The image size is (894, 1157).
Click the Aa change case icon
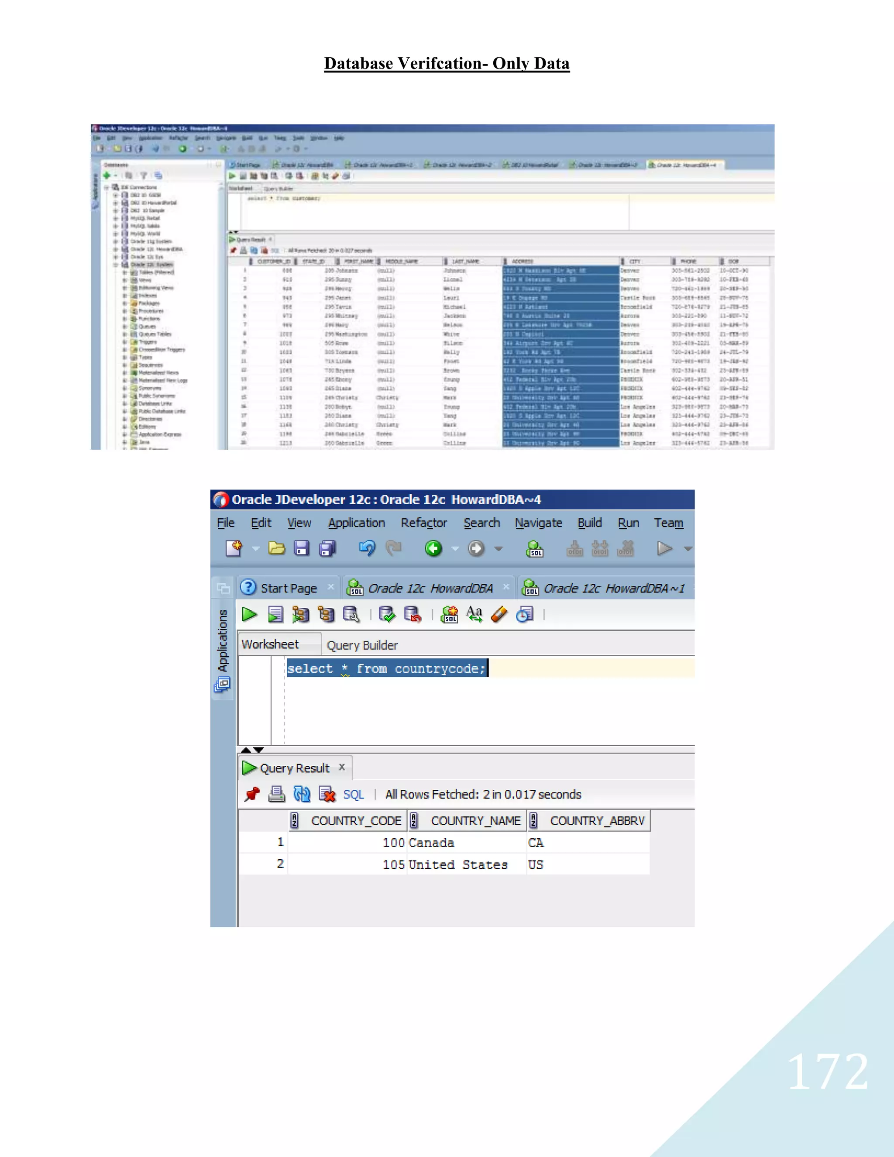474,614
